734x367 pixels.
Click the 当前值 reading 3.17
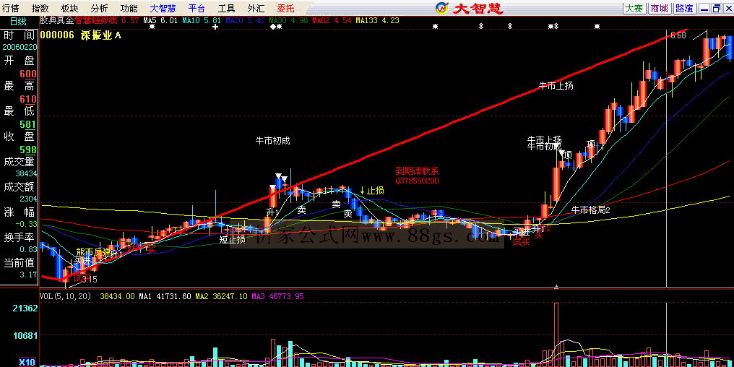tap(29, 275)
